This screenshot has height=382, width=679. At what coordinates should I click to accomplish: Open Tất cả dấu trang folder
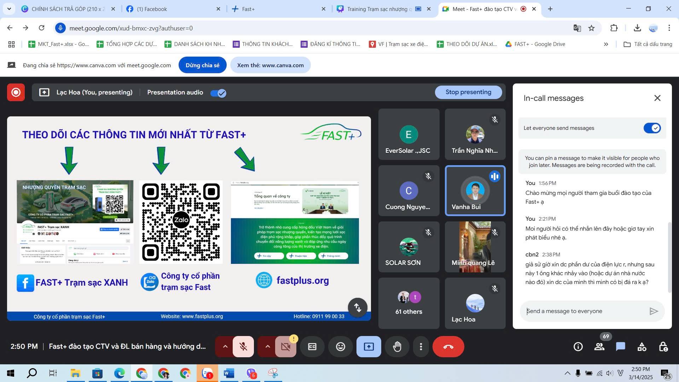pyautogui.click(x=648, y=44)
